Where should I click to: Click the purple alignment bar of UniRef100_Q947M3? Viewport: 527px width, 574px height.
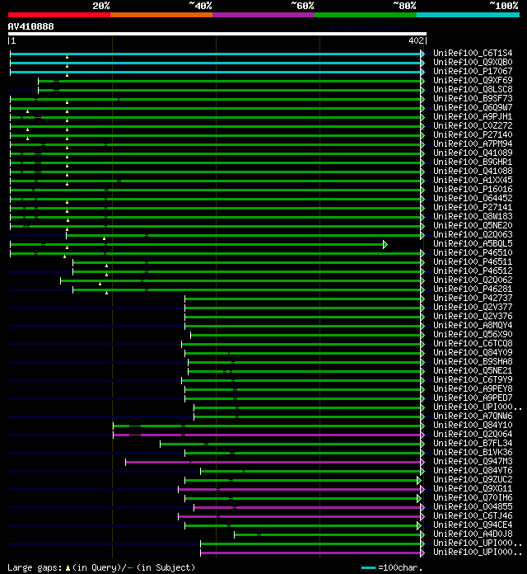tap(273, 462)
